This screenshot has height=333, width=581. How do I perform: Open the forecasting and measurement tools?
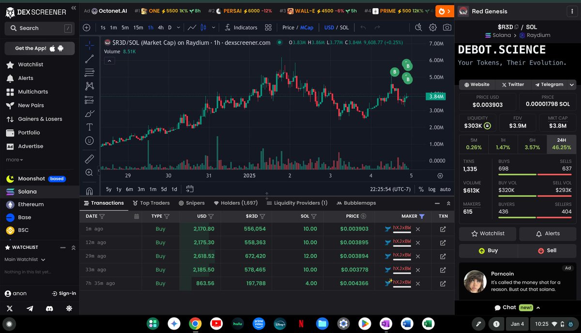pyautogui.click(x=90, y=100)
